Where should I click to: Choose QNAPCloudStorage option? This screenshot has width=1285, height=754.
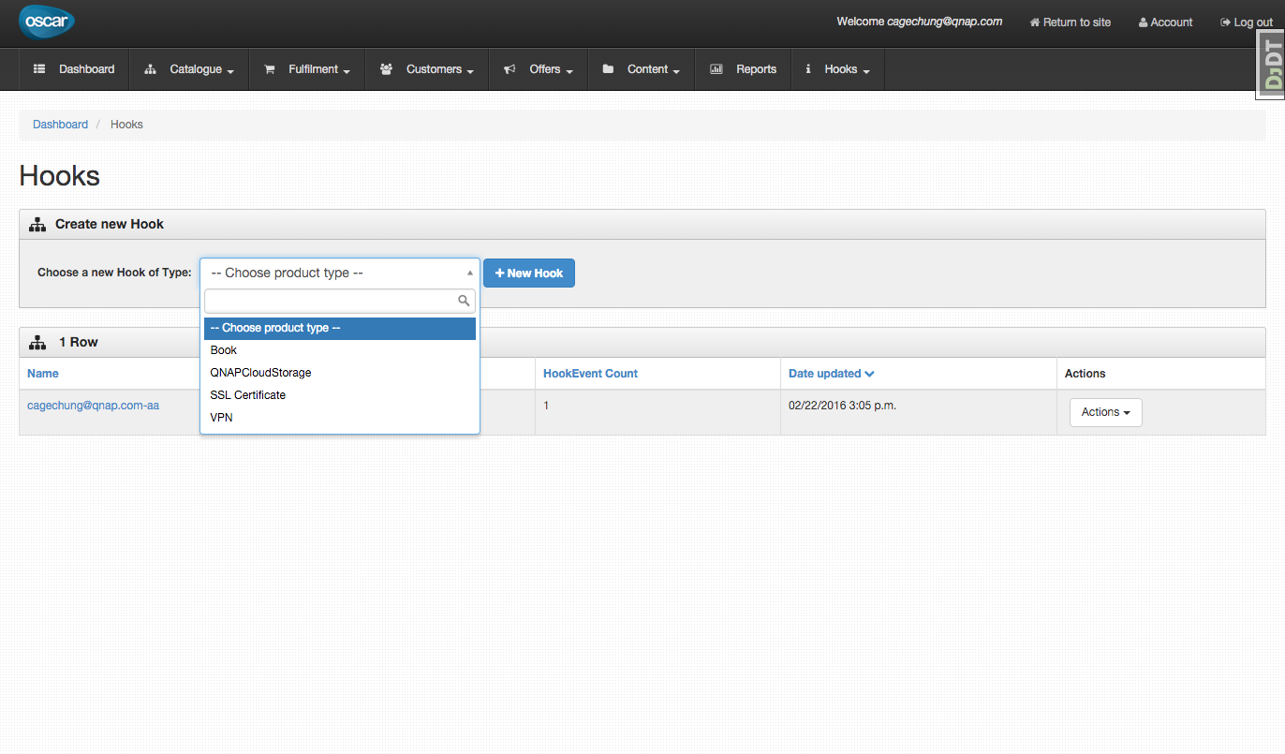pyautogui.click(x=340, y=373)
